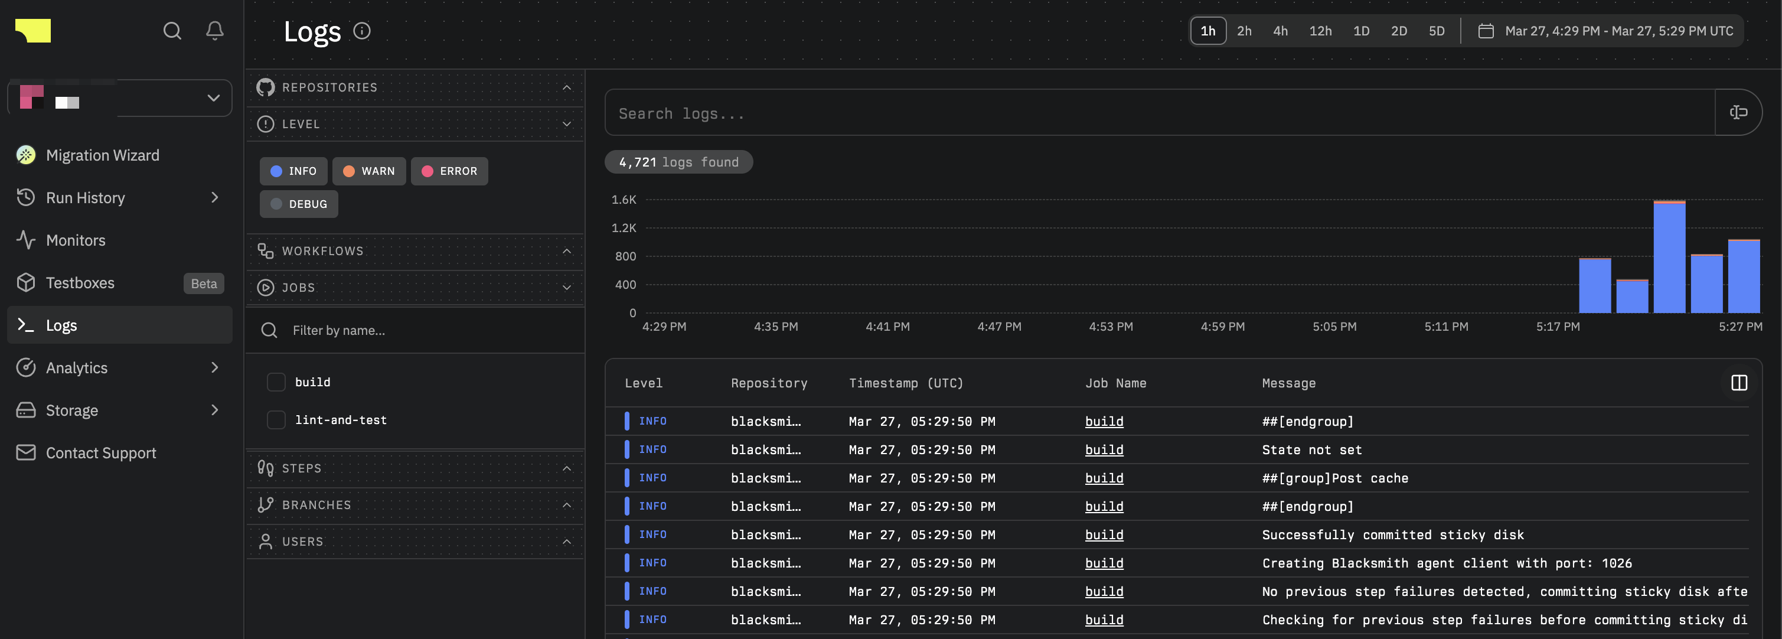Screen dimensions: 1782x639
Task: Toggle the ERROR level filter chip
Action: (449, 171)
